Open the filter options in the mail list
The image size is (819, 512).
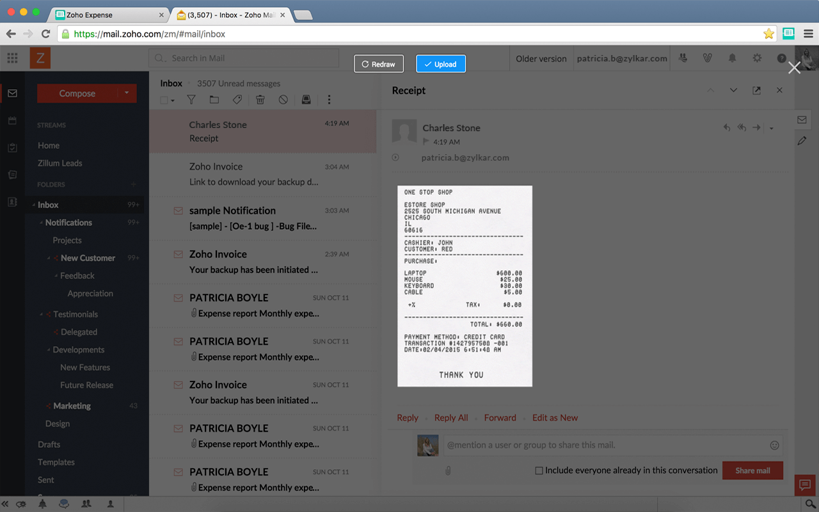tap(191, 100)
